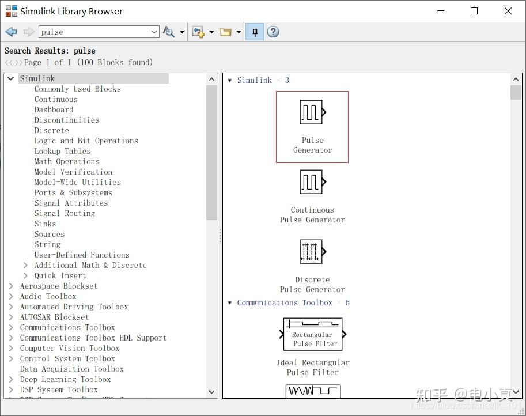This screenshot has height=416, width=526.
Task: Select the Continuous Pulse Generator block icon
Action: (x=312, y=182)
